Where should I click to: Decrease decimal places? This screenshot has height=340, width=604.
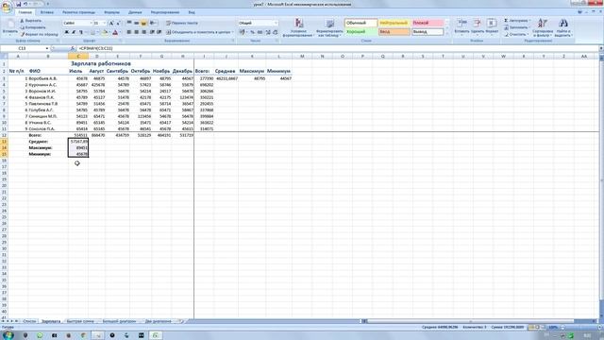[x=275, y=32]
